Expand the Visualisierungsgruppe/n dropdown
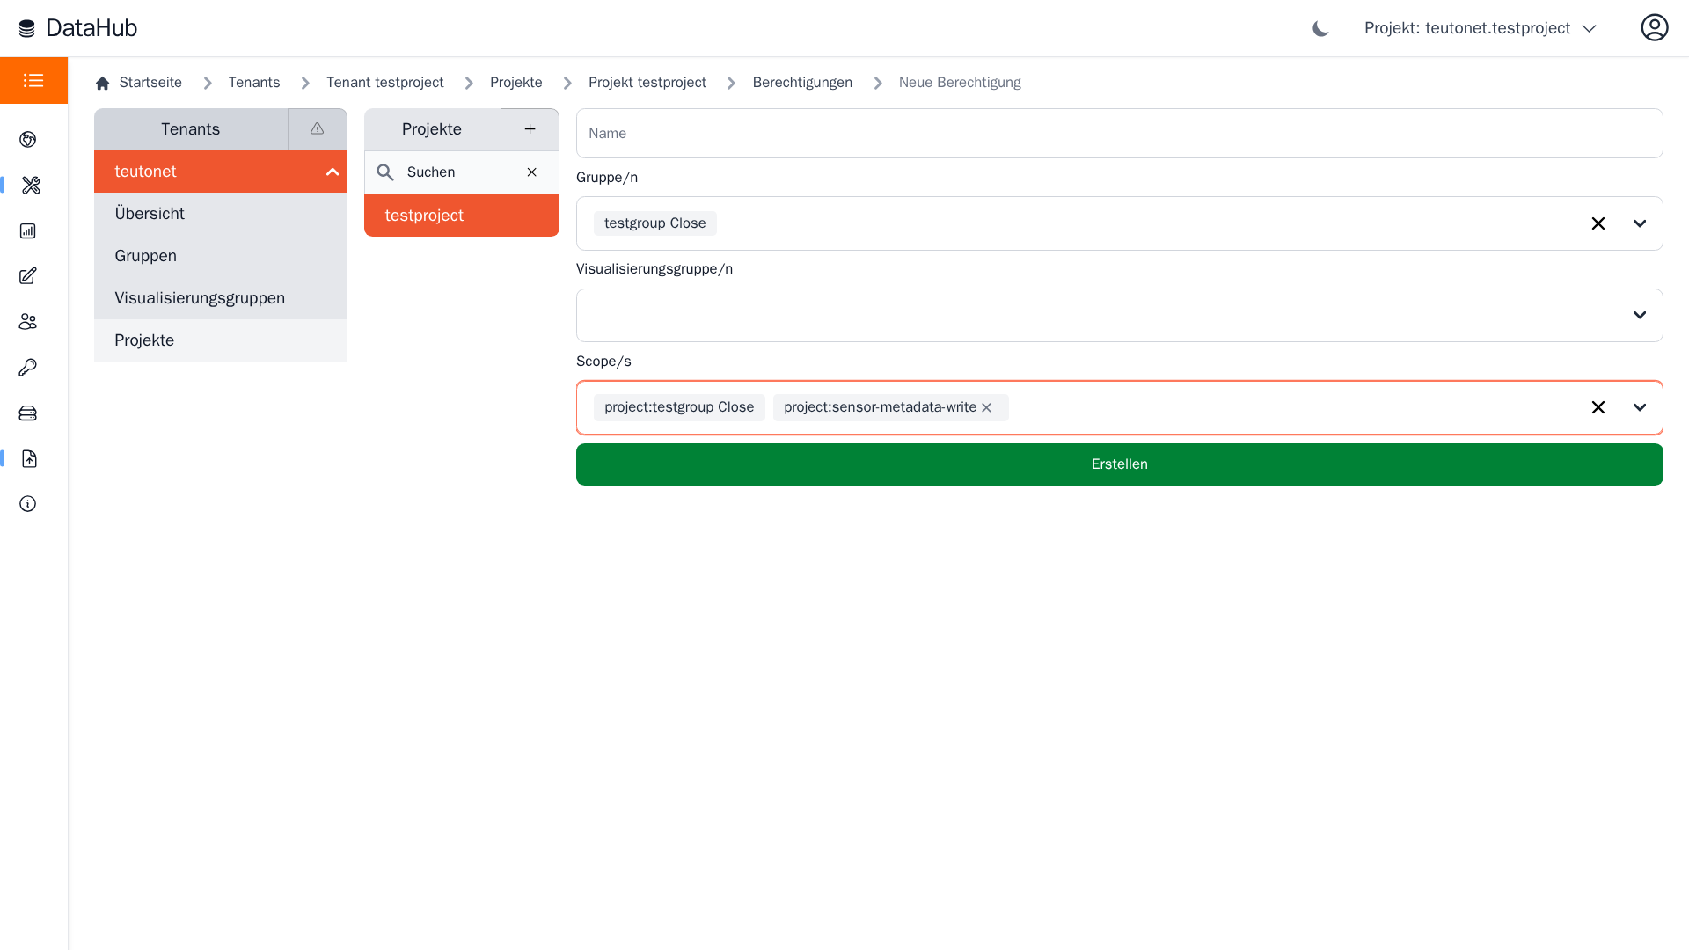The image size is (1689, 950). [1639, 315]
